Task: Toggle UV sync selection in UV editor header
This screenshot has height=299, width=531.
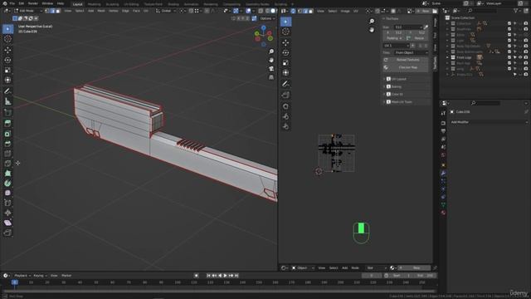Action: 293,11
